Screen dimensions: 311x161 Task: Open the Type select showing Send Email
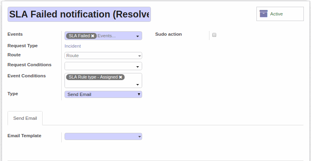click(x=103, y=94)
